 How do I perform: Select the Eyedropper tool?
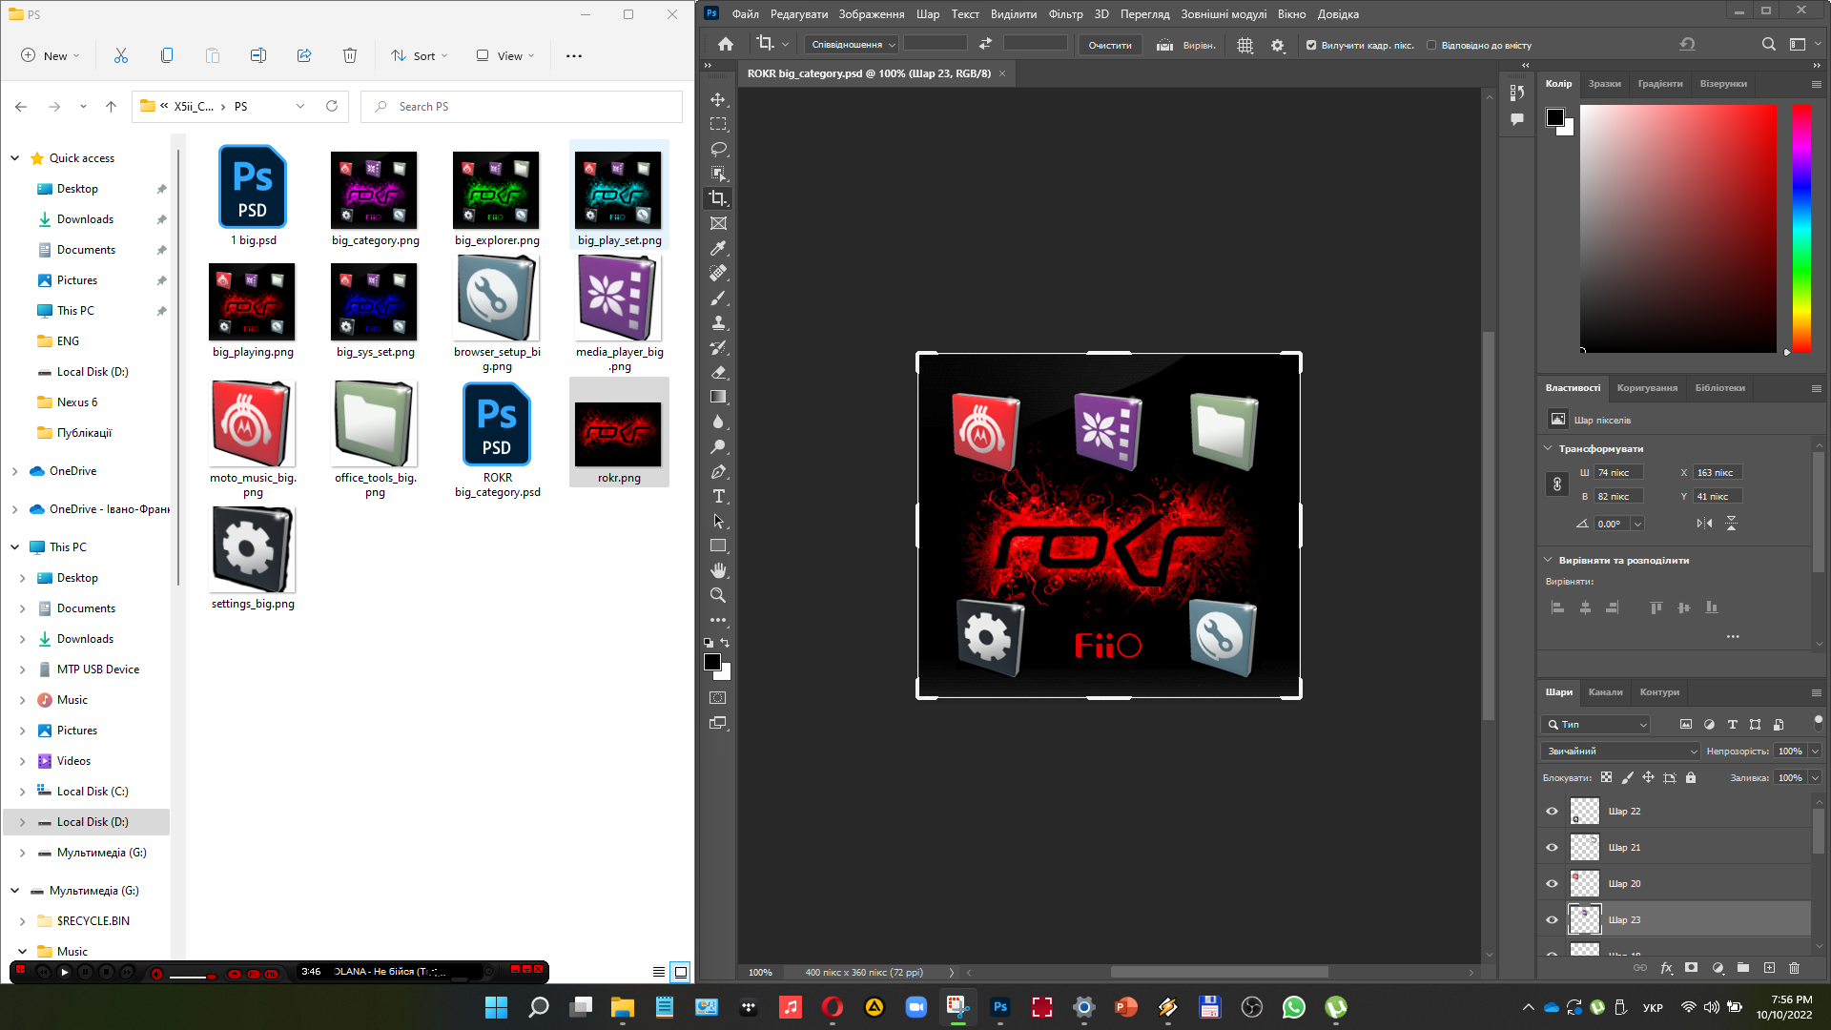(x=718, y=248)
